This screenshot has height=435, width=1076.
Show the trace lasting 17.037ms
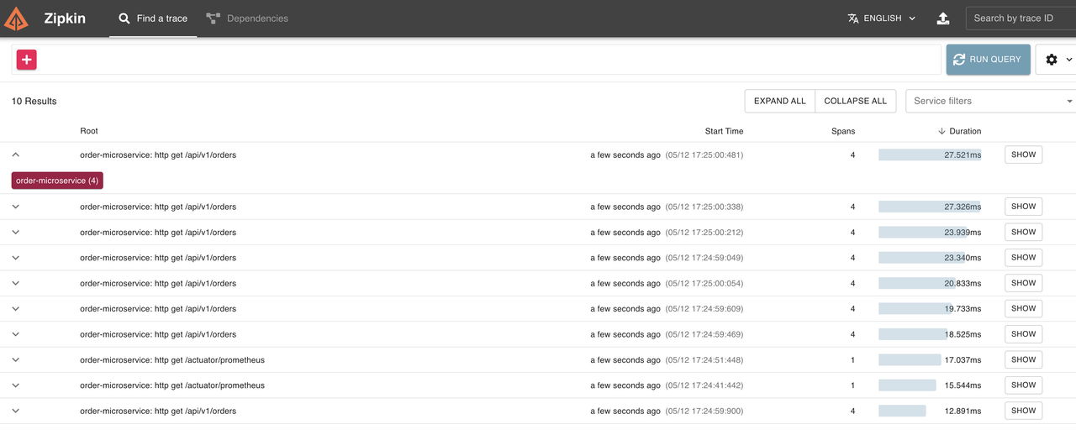pyautogui.click(x=1023, y=359)
